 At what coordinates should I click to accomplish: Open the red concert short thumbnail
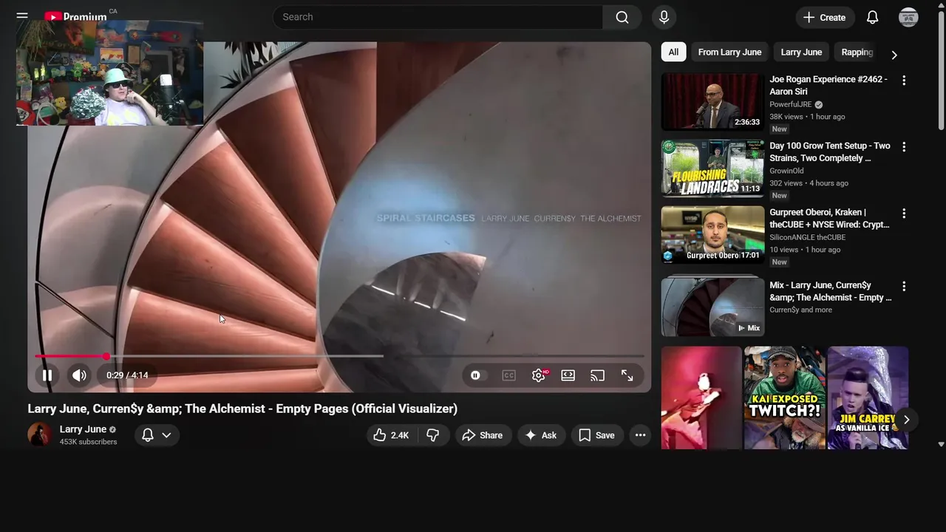point(701,398)
